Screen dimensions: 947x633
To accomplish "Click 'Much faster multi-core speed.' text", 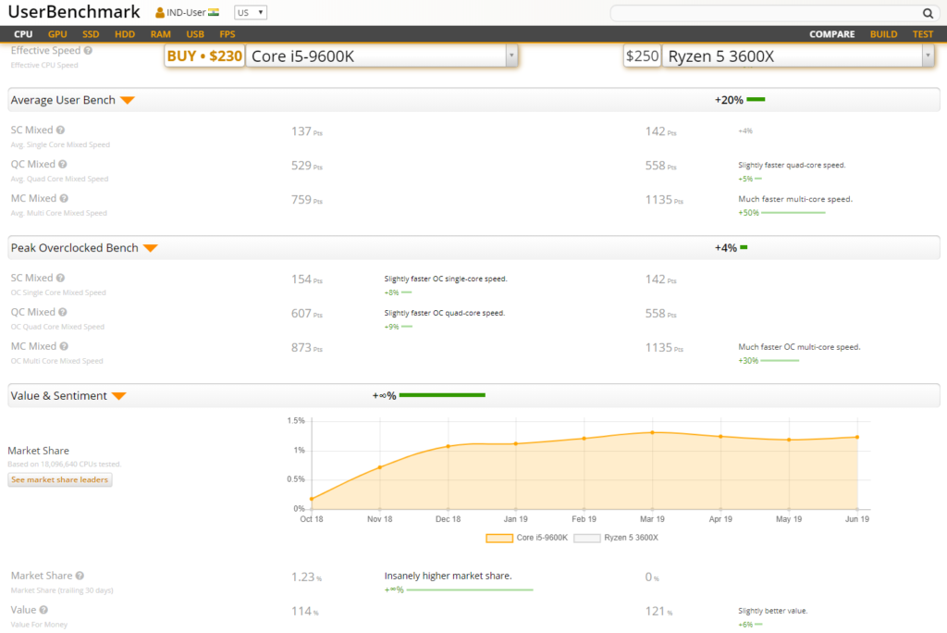I will [795, 199].
